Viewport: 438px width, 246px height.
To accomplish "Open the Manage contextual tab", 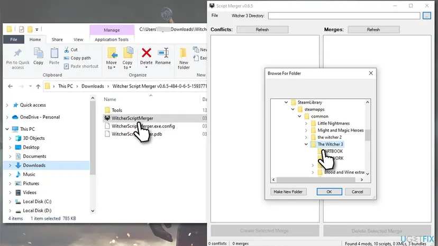I will pyautogui.click(x=112, y=30).
